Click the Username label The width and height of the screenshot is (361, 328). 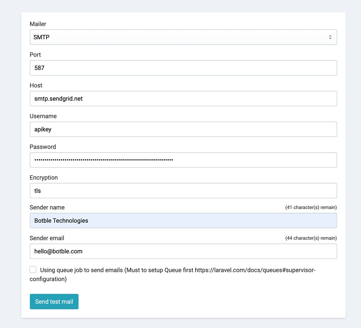point(43,116)
